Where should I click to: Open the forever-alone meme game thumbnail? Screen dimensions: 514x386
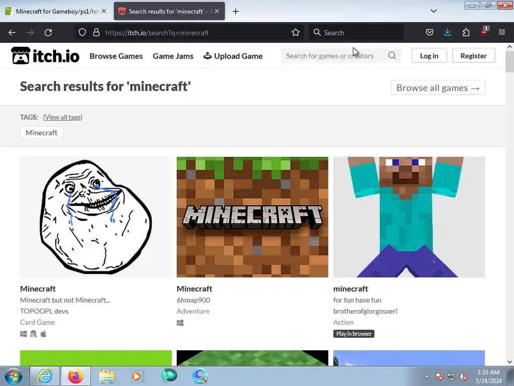click(x=96, y=217)
